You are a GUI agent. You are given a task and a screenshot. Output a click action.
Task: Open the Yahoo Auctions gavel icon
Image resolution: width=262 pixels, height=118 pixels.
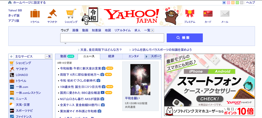52,13
